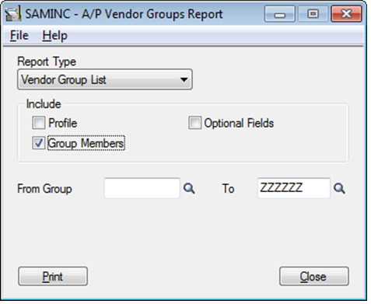Open the Report Type dropdown
371x304 pixels.
105,79
